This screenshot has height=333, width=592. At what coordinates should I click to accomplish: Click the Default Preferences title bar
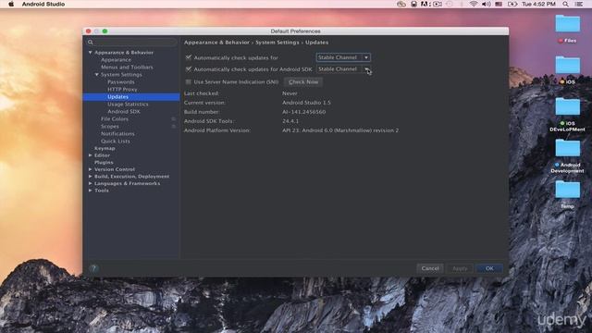295,31
